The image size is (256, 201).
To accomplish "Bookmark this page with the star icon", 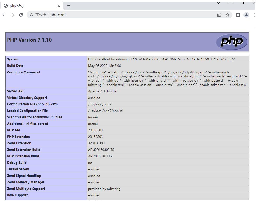I will [x=228, y=15].
